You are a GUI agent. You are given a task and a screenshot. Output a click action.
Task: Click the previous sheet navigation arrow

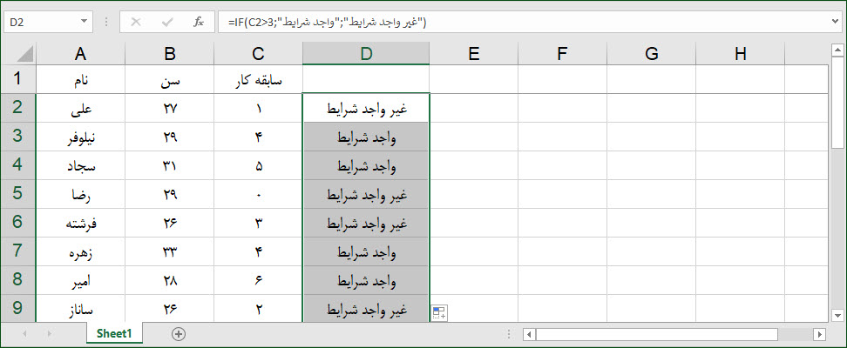(x=24, y=334)
